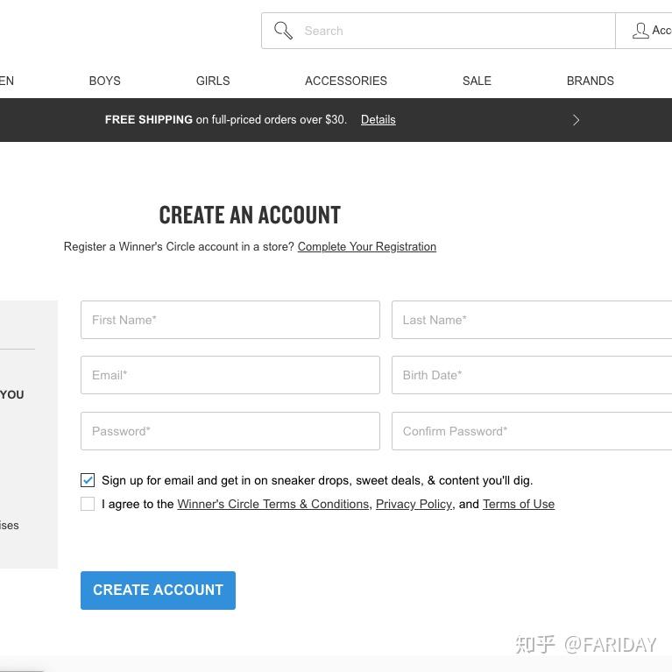Open Winner's Circle Terms & Conditions link
This screenshot has width=672, height=672.
click(x=272, y=505)
